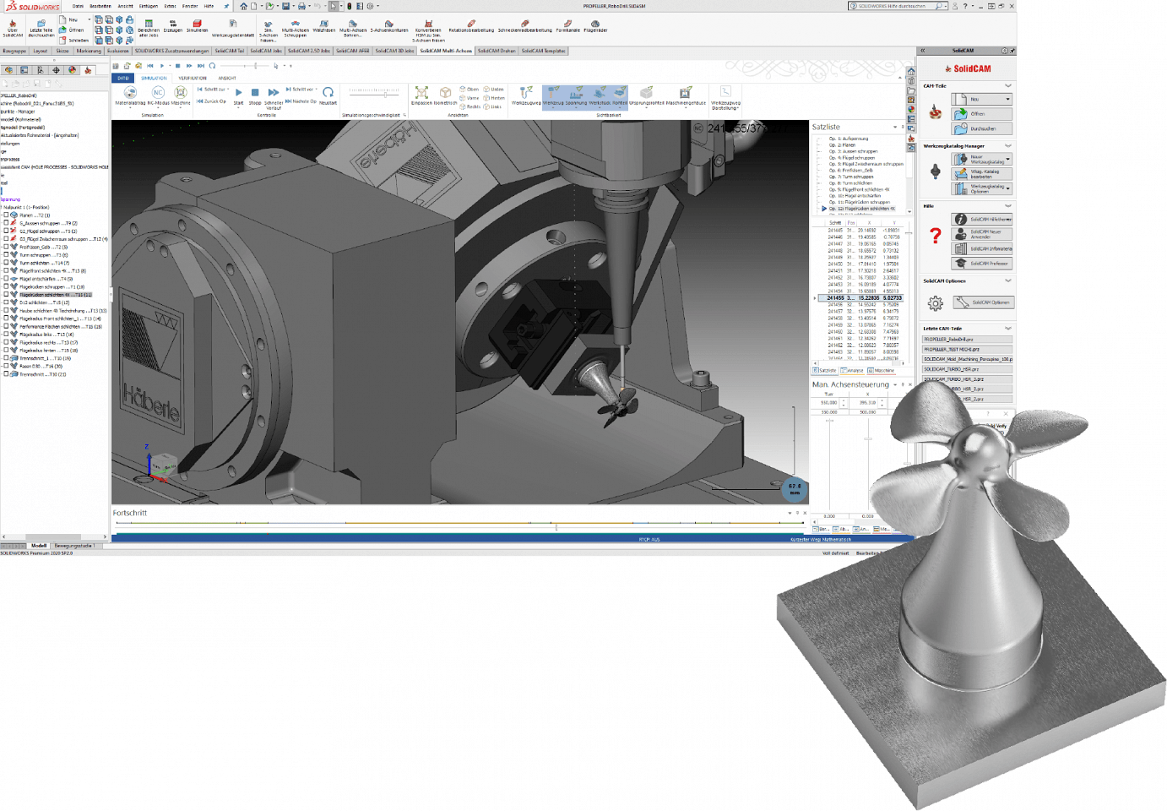Open the Satzliste panel dropdown arrow

(x=895, y=127)
